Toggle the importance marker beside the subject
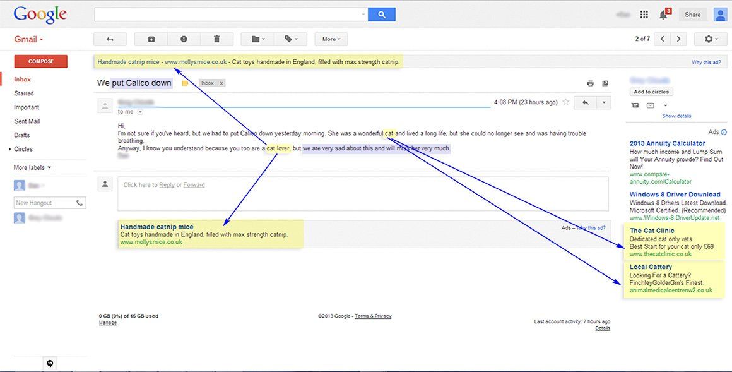Image resolution: width=732 pixels, height=372 pixels. (x=185, y=83)
